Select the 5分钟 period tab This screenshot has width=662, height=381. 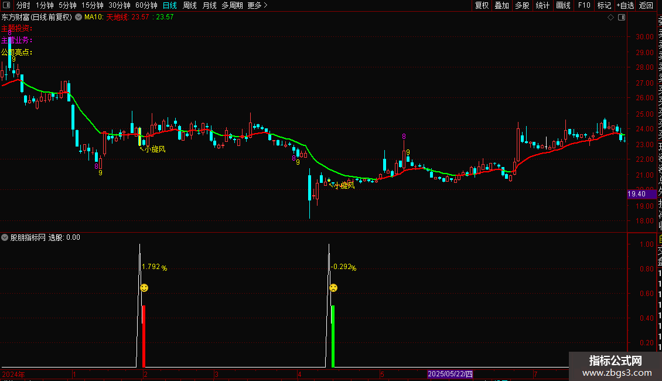point(67,5)
